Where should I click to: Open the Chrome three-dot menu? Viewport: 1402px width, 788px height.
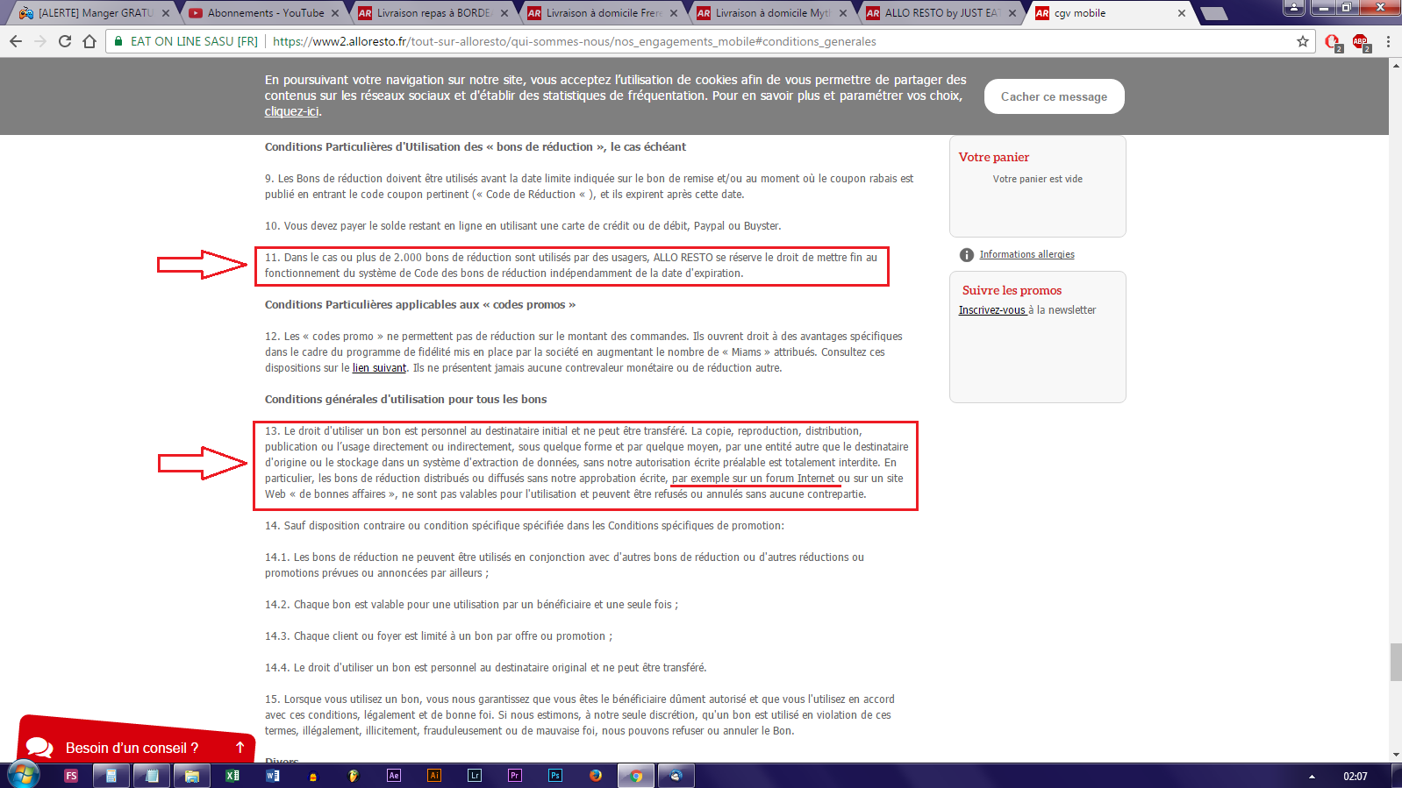1388,41
